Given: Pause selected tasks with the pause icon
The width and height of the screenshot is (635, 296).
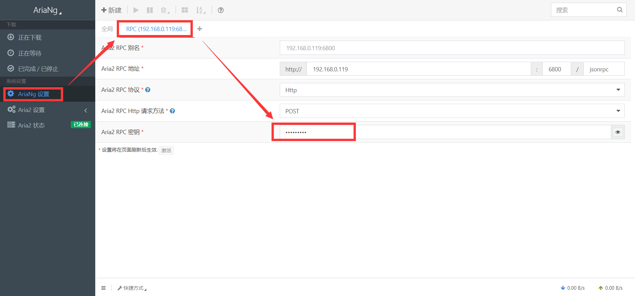Looking at the screenshot, I should 150,10.
